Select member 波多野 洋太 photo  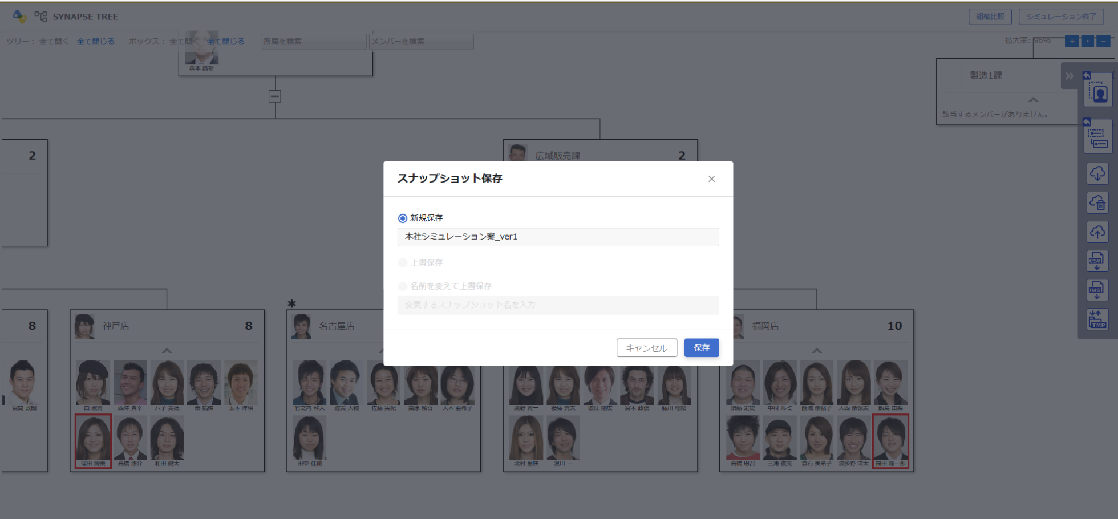click(x=854, y=437)
